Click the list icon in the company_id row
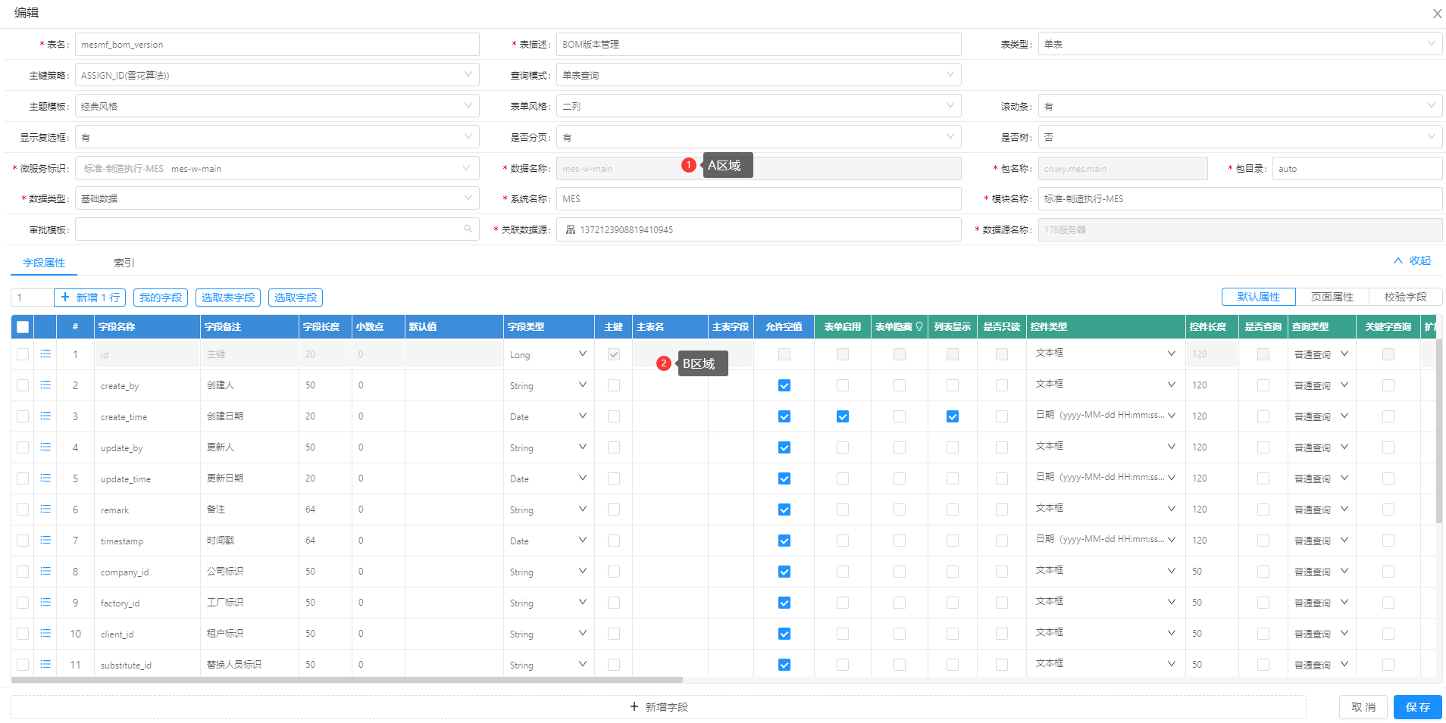This screenshot has width=1446, height=723. 45,571
